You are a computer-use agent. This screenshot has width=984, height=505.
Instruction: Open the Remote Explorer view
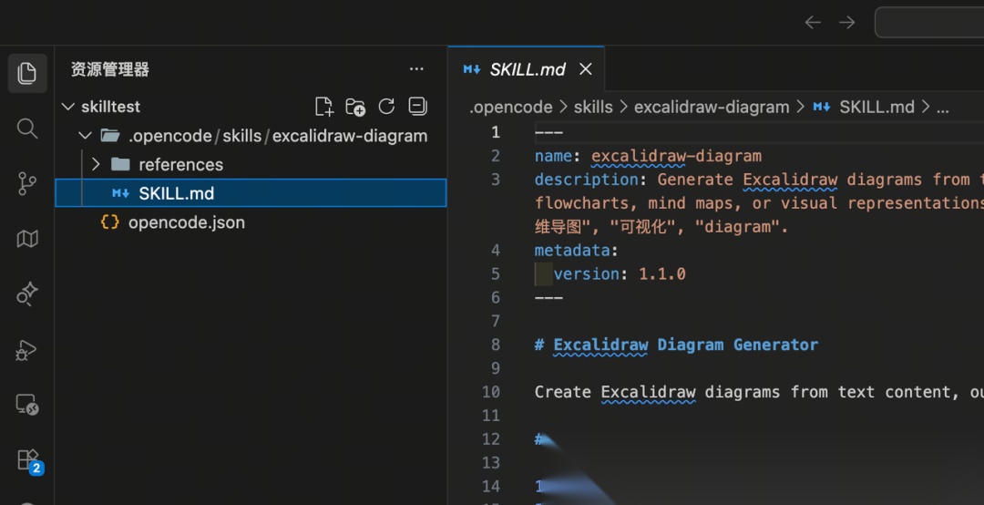tap(27, 405)
